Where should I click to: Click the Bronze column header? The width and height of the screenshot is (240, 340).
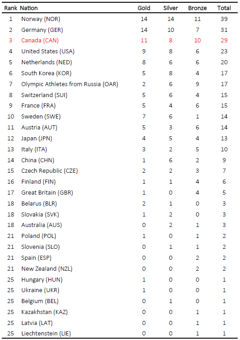[x=197, y=8]
